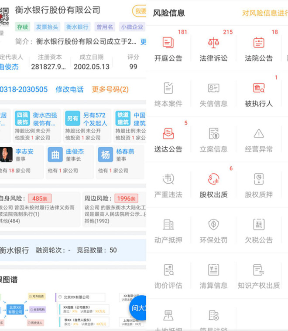The height and width of the screenshot is (331, 288).
Task: Open the 立案信息 icon
Action: pyautogui.click(x=214, y=134)
